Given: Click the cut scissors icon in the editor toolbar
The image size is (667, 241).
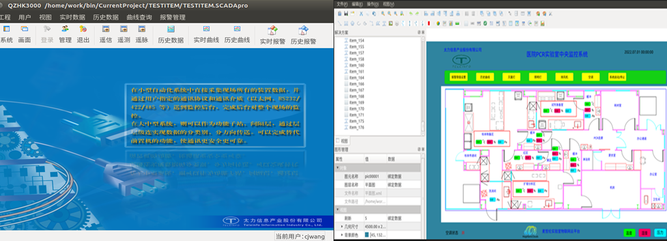Looking at the screenshot, I should [361, 14].
